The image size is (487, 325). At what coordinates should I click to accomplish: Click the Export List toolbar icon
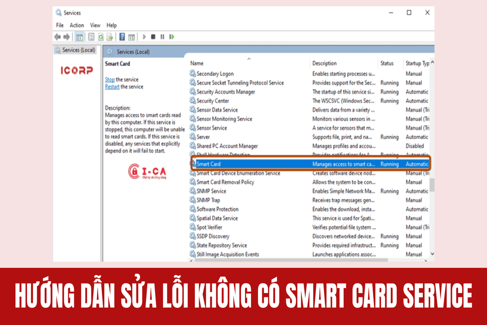tap(110, 37)
